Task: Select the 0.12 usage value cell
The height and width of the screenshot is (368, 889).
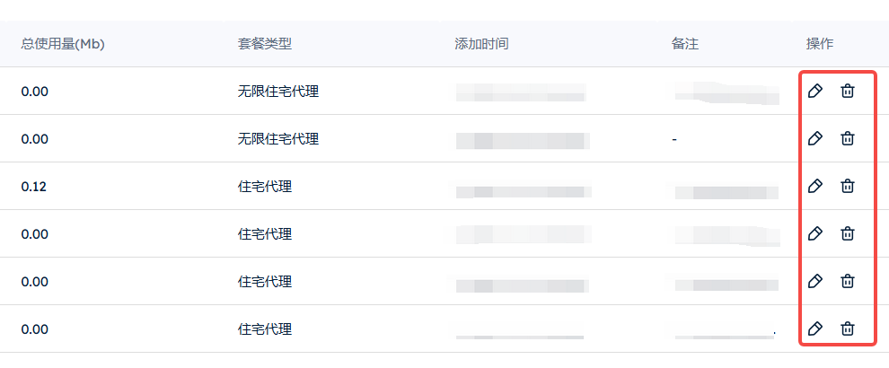Action: [34, 186]
